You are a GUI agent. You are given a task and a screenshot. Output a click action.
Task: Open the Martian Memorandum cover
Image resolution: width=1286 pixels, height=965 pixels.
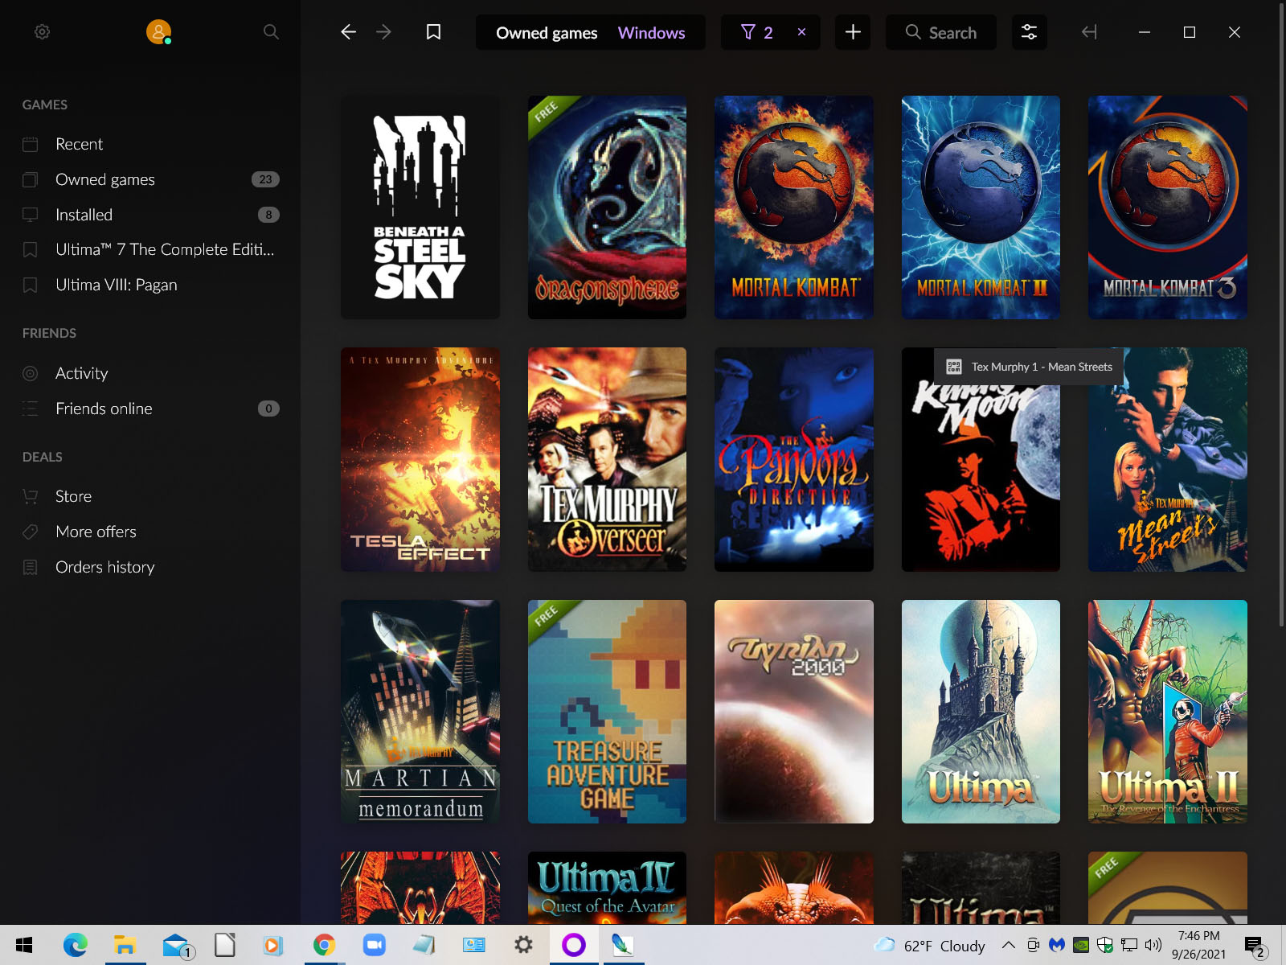[x=420, y=712]
